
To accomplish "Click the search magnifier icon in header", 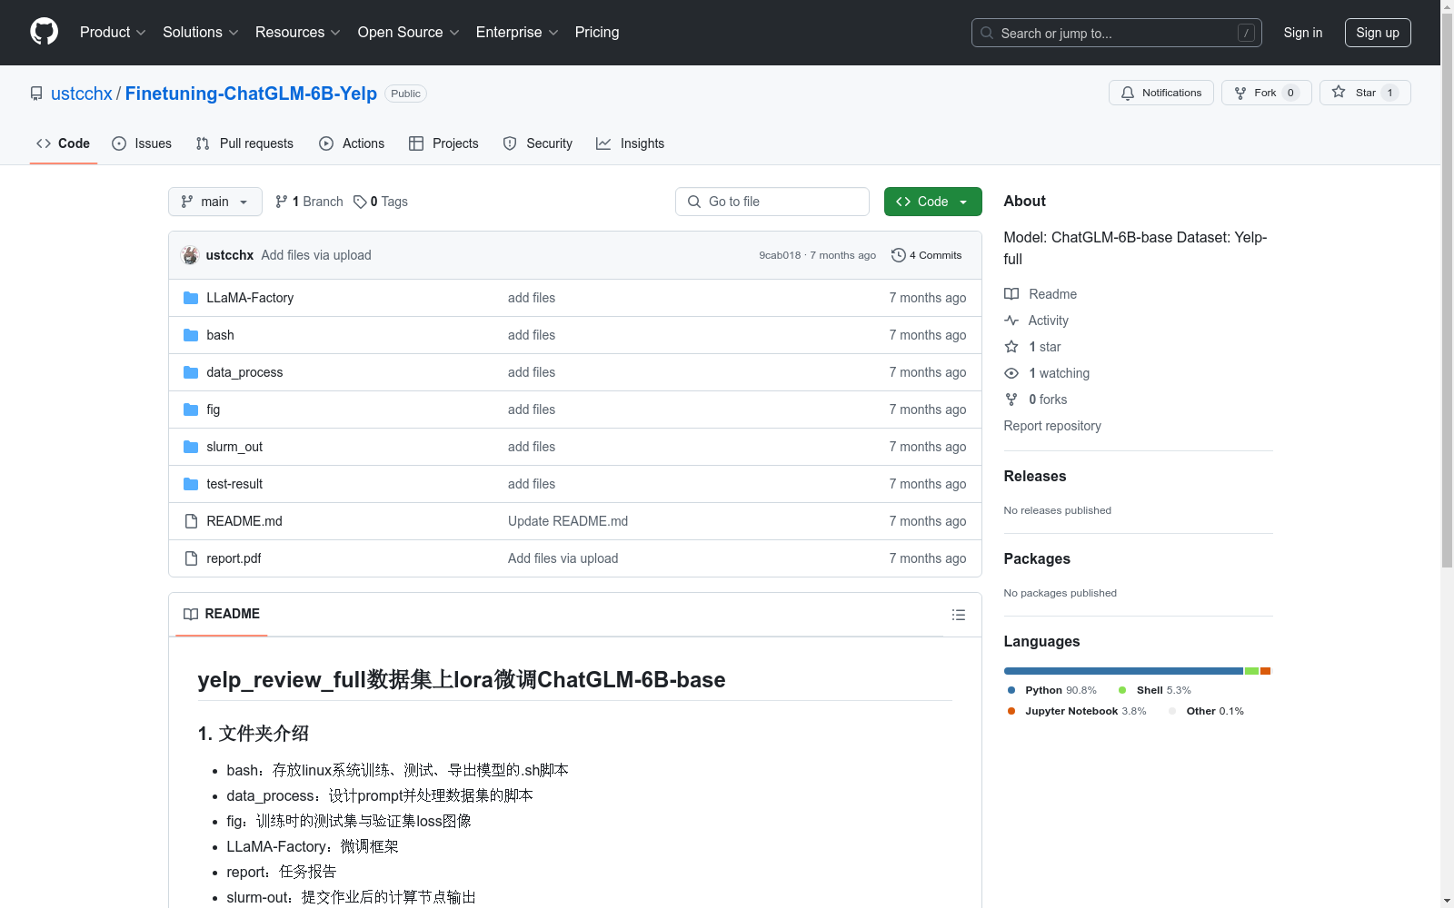I will click(x=987, y=33).
